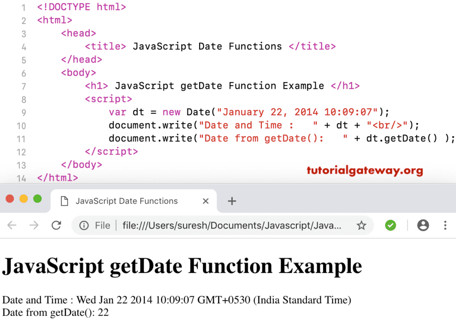The width and height of the screenshot is (456, 320).
Task: Click the site information ⓘ icon
Action: (x=84, y=225)
